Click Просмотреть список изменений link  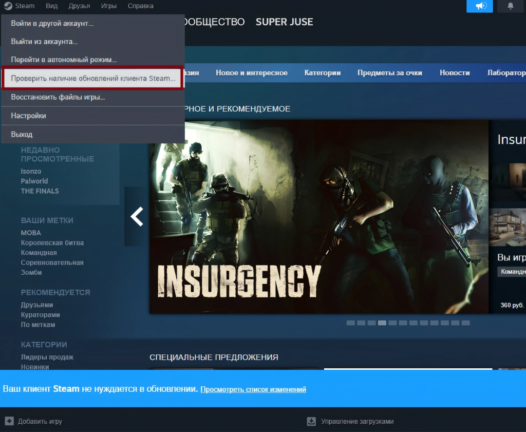tap(253, 389)
